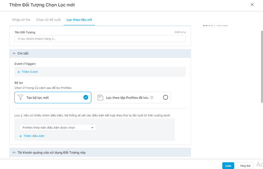Open 'Profiles thỏa mãn điều kiện được chọn' dropdown

click(x=58, y=128)
